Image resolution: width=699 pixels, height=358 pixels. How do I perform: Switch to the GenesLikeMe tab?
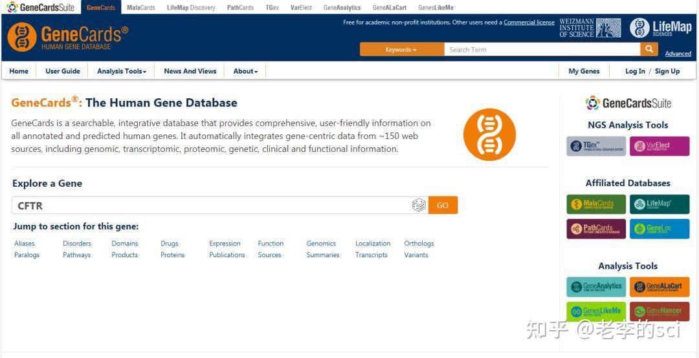pyautogui.click(x=436, y=8)
